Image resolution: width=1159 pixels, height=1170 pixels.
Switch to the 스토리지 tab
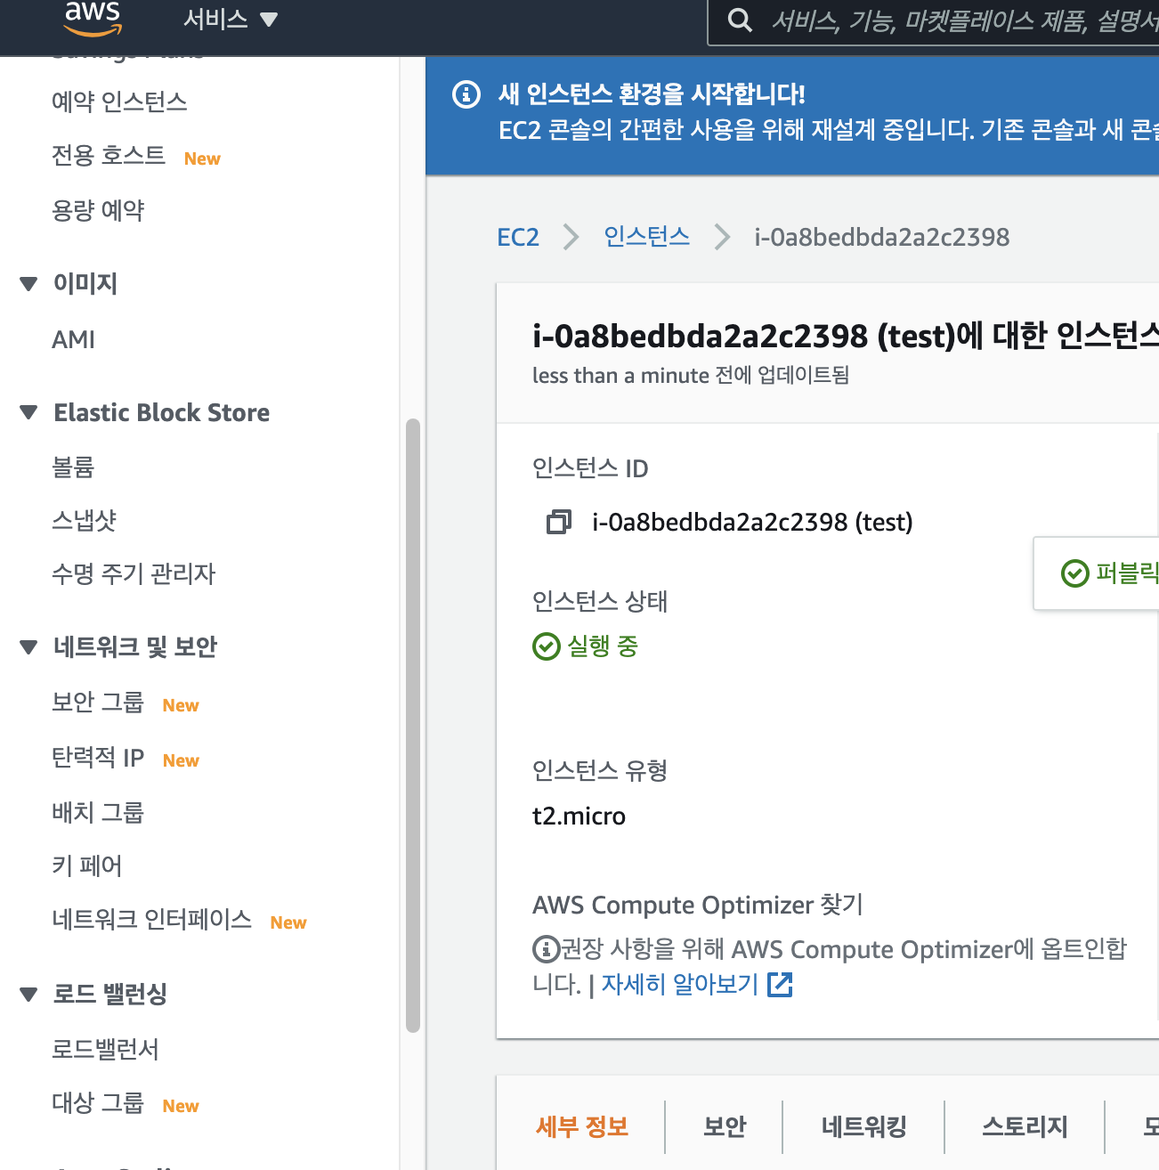point(1025,1127)
